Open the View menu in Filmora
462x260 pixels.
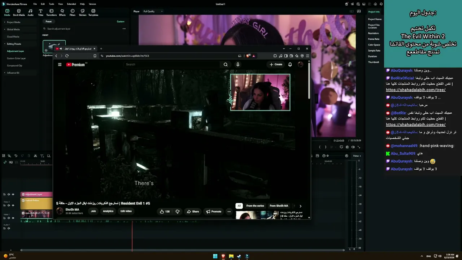click(x=61, y=4)
